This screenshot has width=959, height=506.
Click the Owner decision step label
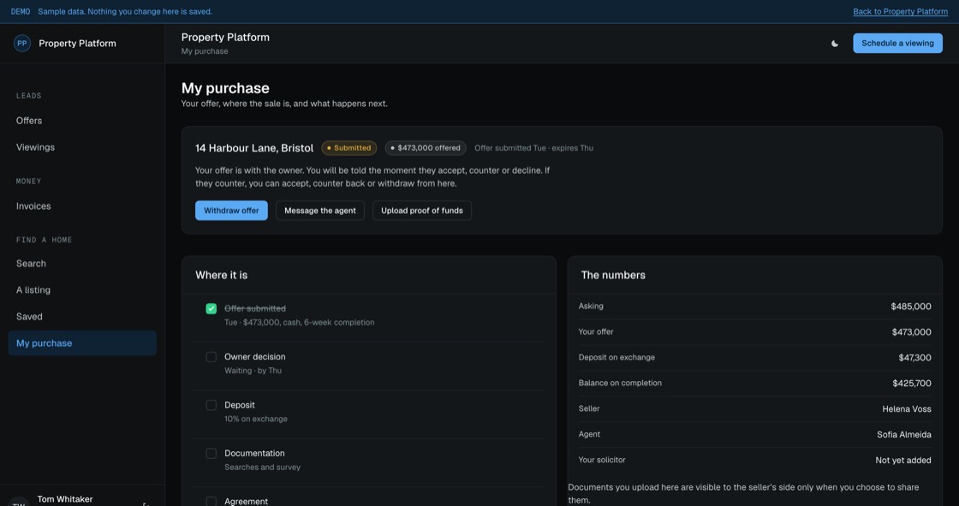(x=254, y=357)
